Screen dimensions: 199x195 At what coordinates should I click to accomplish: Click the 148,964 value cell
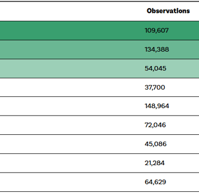157,106
